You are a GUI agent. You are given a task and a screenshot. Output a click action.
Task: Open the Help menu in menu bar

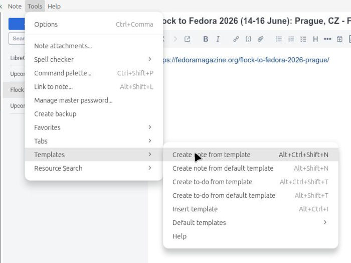tap(54, 7)
